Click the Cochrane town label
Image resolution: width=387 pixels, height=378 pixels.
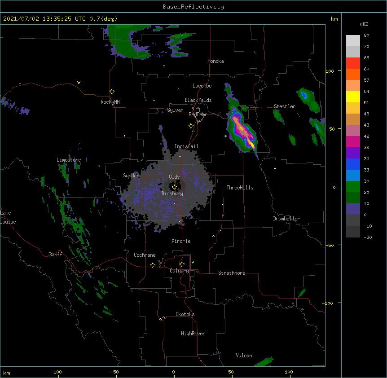pyautogui.click(x=145, y=255)
